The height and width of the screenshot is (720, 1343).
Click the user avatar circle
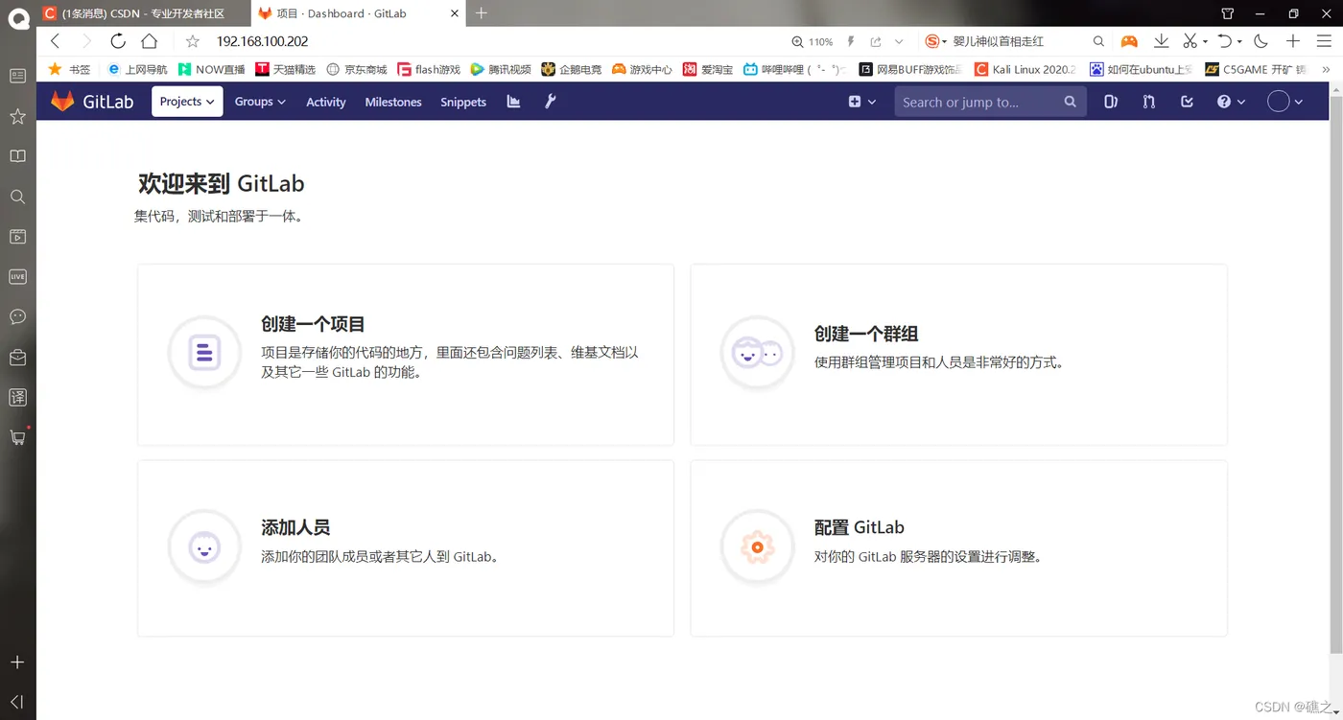[x=1278, y=102]
